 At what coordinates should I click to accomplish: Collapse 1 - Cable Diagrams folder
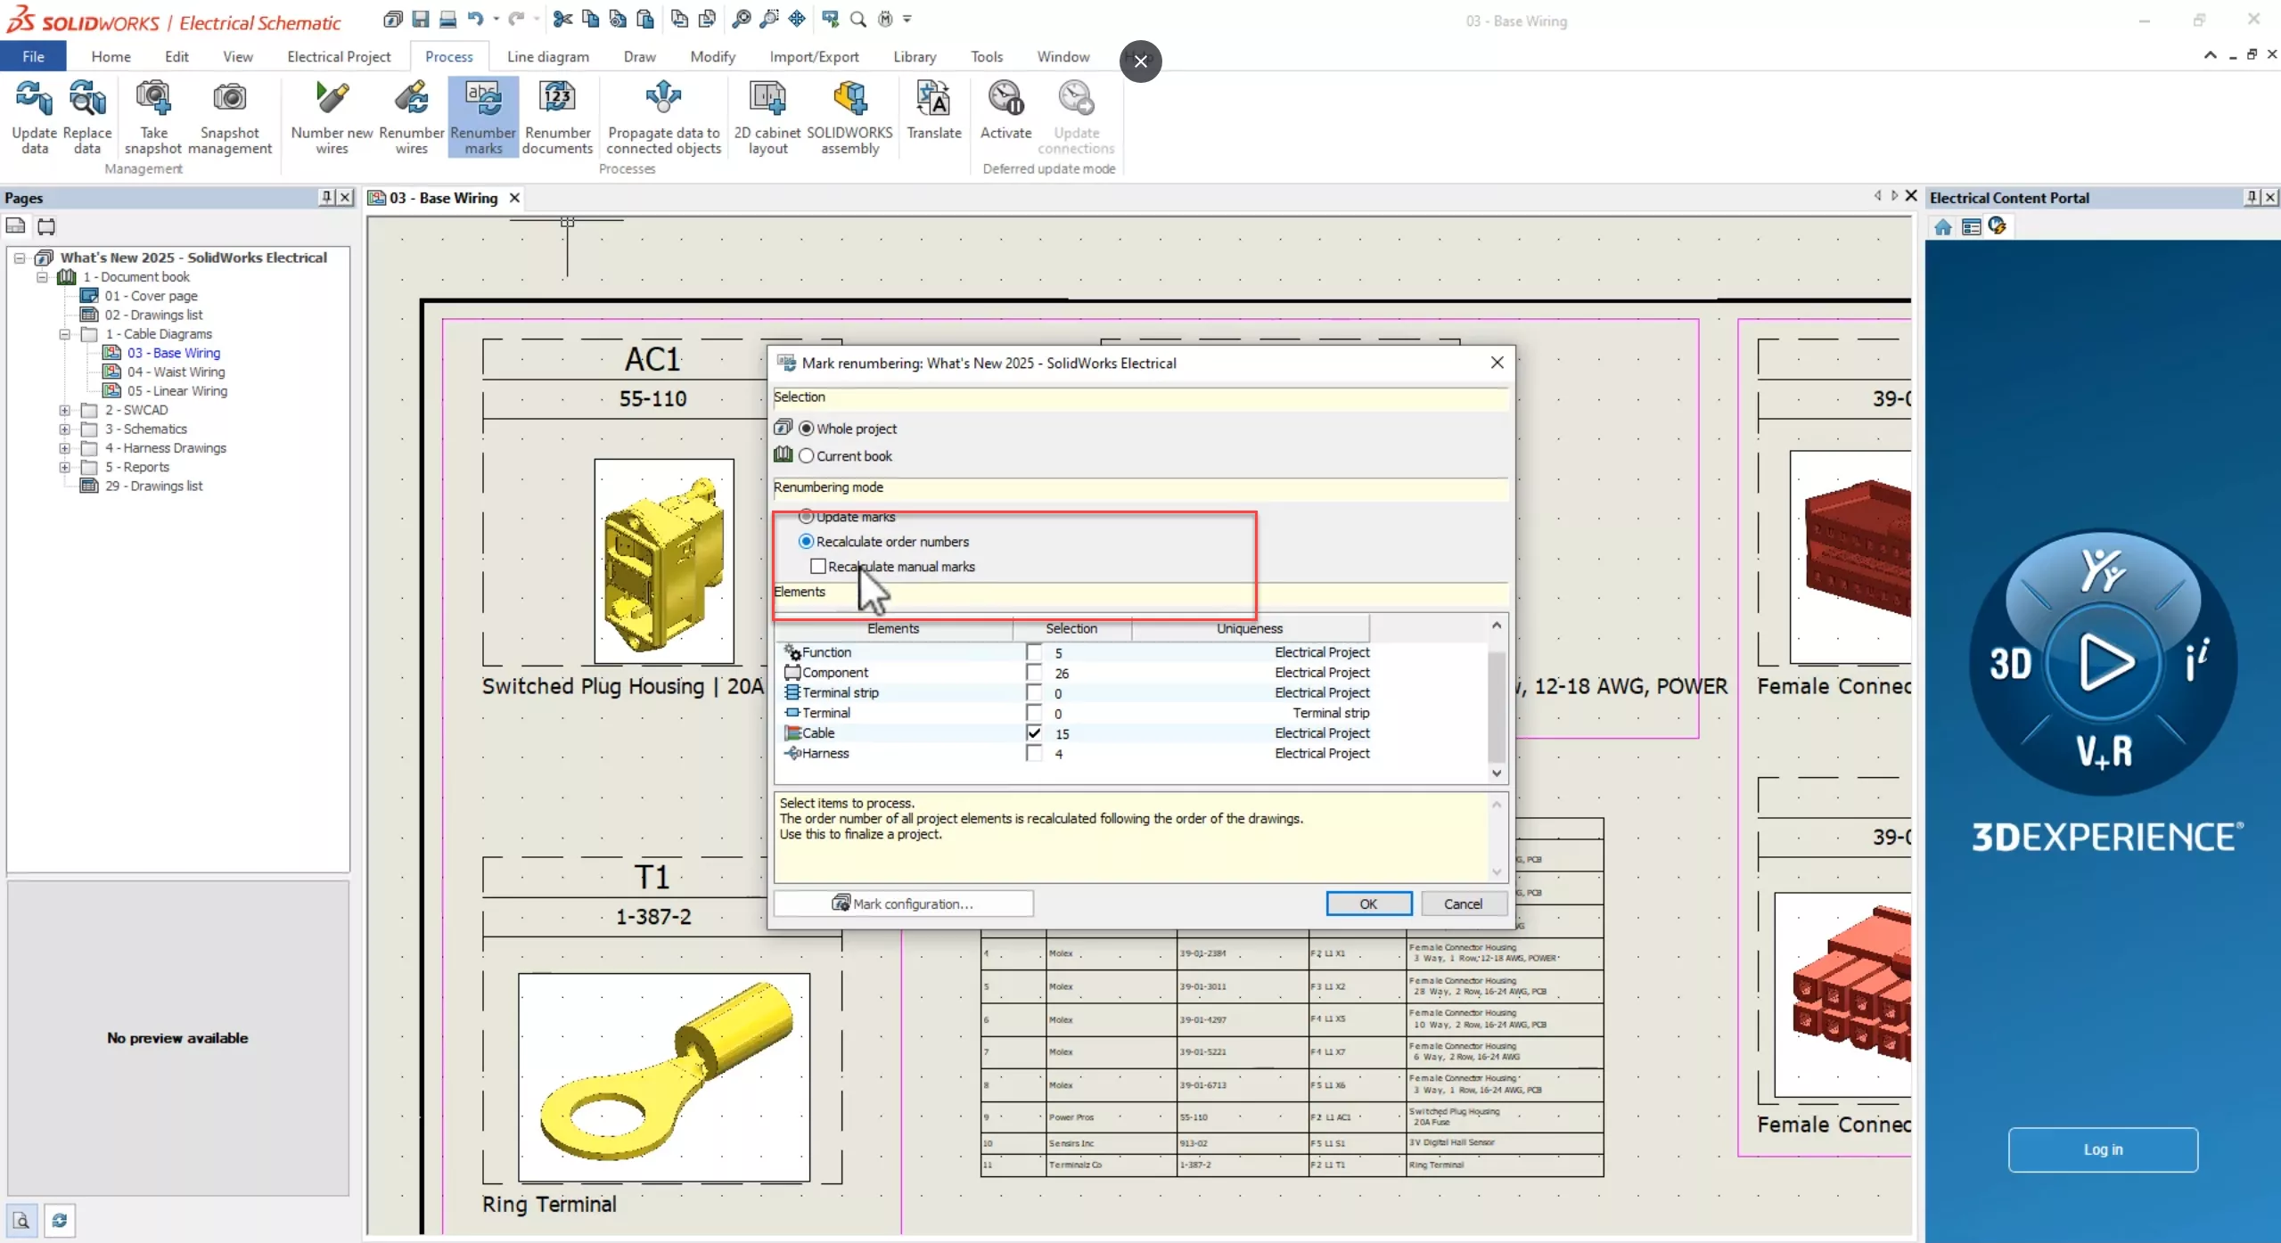(x=65, y=334)
